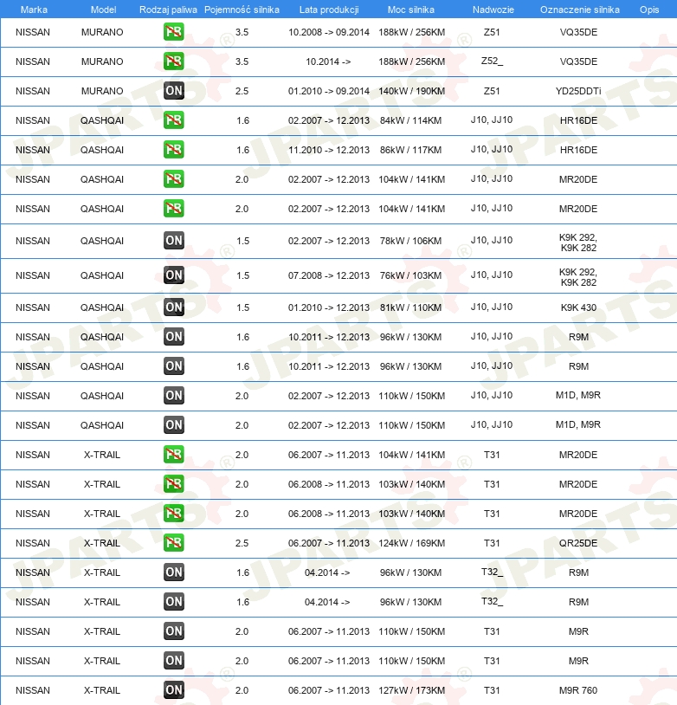
Task: Click the 81kW / 110KM power cell
Action: tap(410, 307)
